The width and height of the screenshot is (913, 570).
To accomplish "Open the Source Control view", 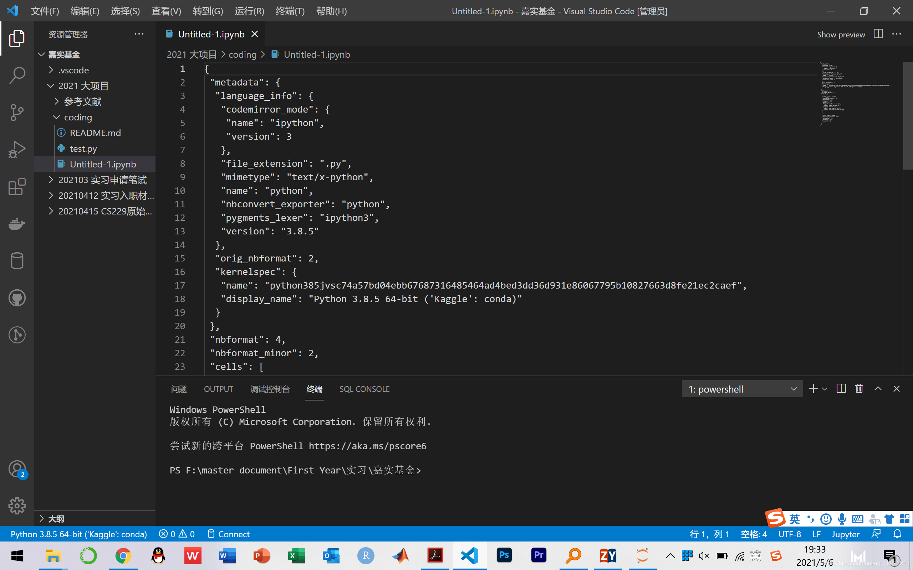I will point(17,112).
